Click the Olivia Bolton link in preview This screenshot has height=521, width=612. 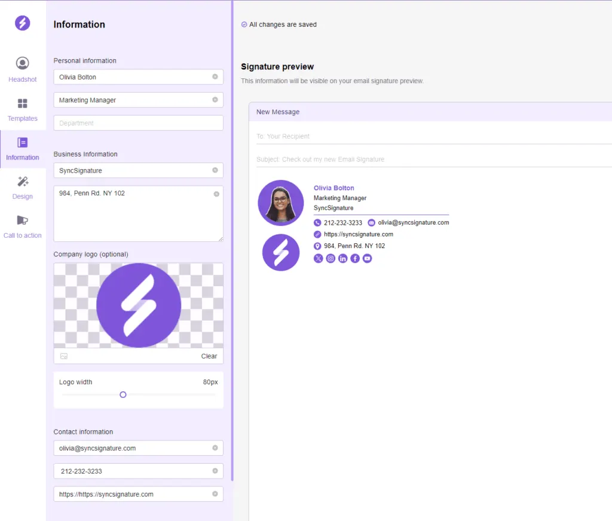[x=333, y=188]
